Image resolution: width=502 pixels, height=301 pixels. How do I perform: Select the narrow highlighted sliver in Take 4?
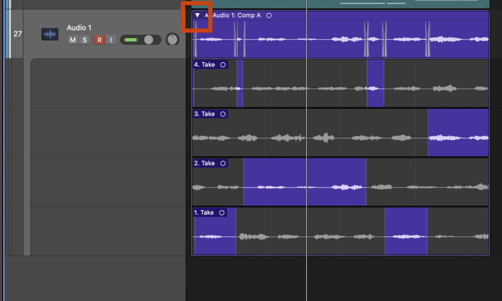tap(239, 83)
